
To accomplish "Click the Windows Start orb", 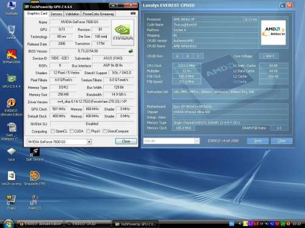I will click(x=9, y=224).
